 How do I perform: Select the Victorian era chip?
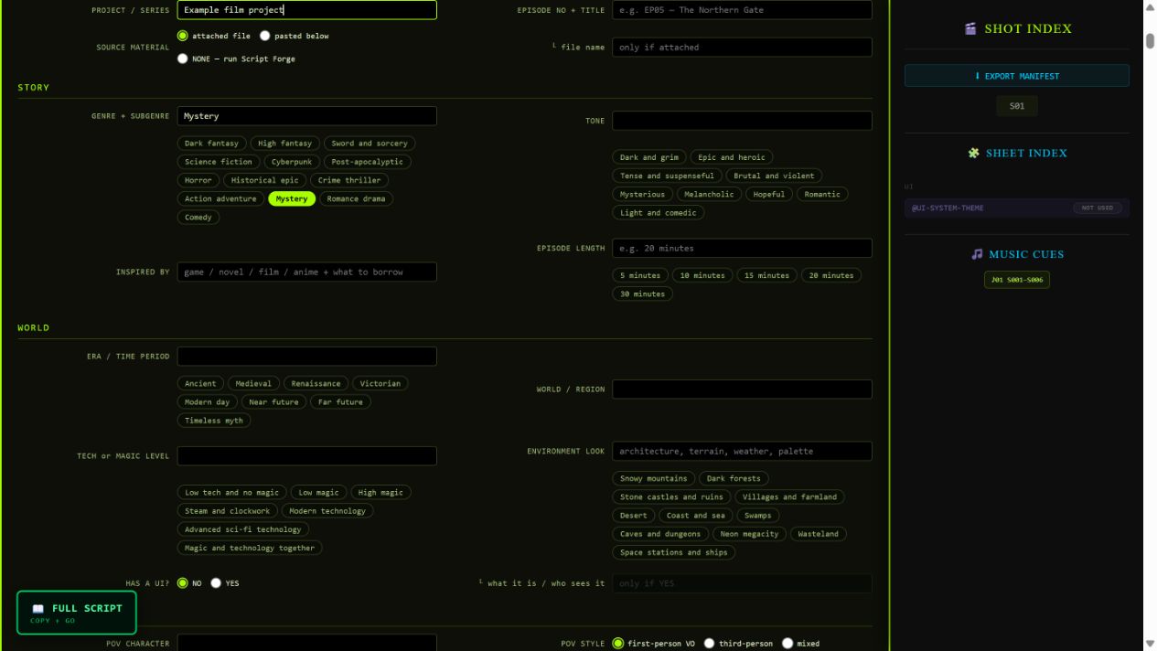pos(380,383)
